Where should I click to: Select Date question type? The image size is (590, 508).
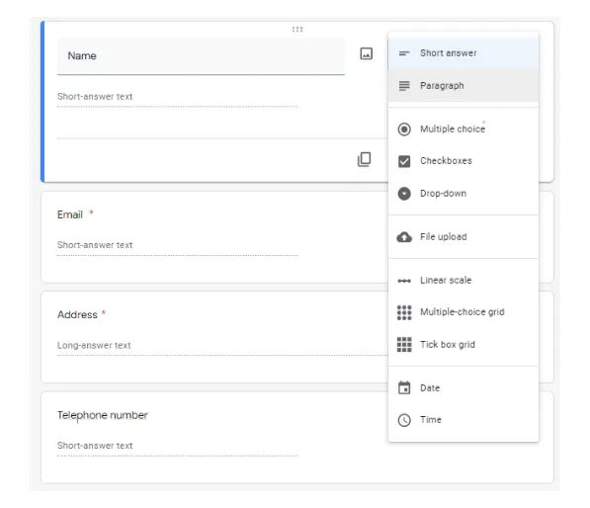(464, 388)
